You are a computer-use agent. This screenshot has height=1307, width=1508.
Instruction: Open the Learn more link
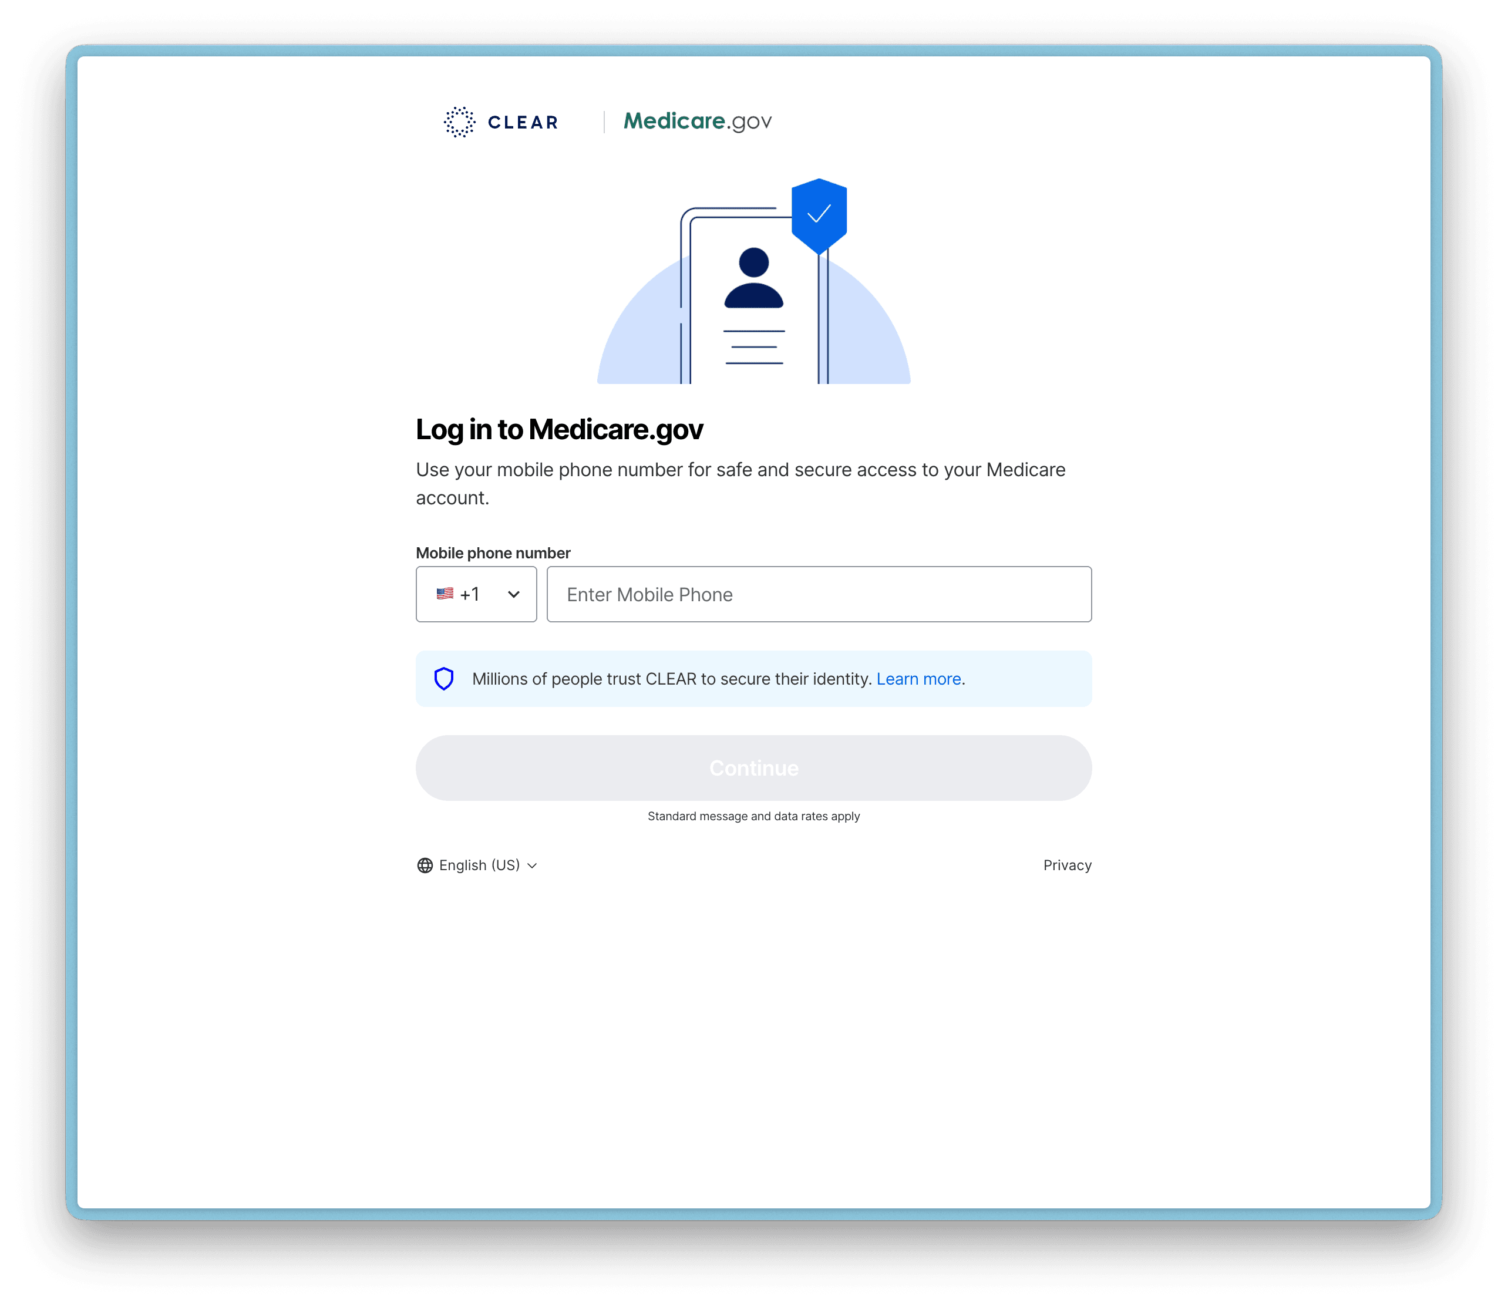[x=919, y=678]
